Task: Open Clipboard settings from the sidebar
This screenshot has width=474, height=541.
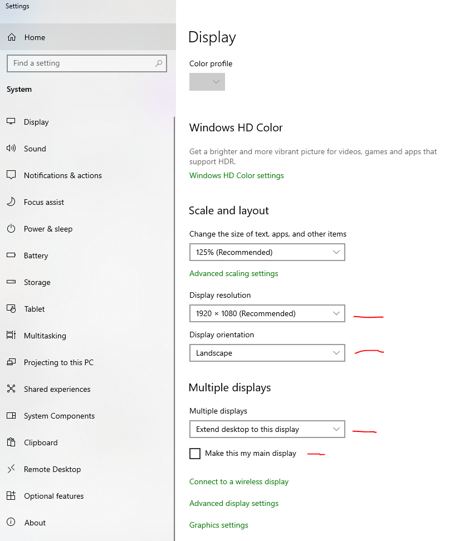Action: [x=12, y=442]
